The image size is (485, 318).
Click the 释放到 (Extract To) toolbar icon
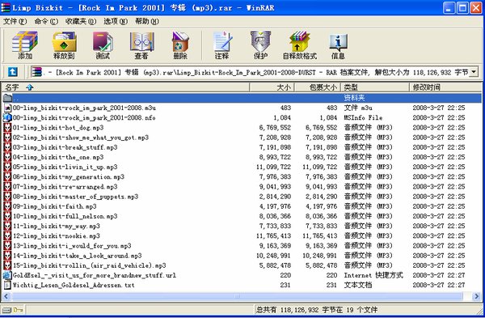[x=64, y=45]
